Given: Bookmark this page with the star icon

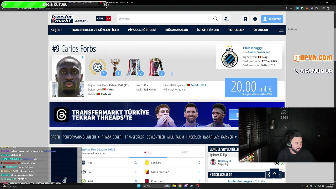Looking at the screenshot, I should (291, 8).
